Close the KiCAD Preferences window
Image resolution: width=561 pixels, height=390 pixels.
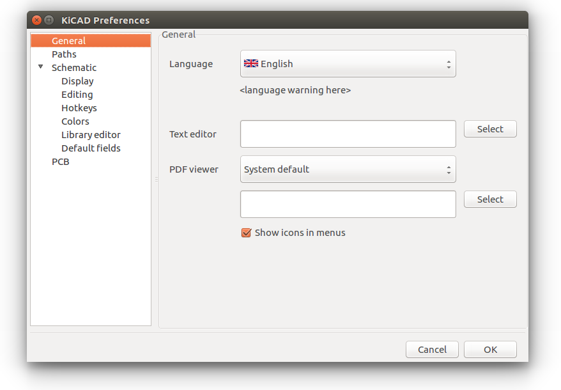coord(36,20)
